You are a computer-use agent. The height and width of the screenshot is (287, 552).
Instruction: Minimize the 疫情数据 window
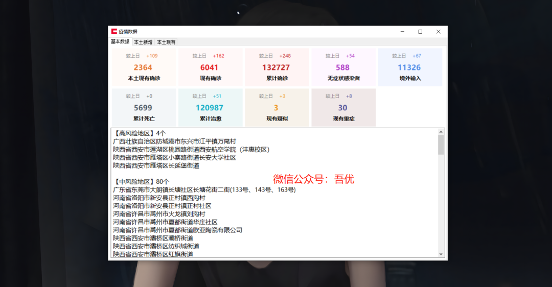coord(402,32)
